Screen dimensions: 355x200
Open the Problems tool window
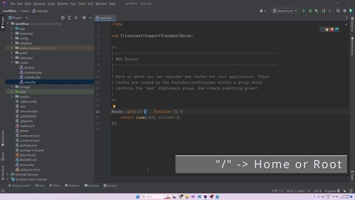(72, 186)
